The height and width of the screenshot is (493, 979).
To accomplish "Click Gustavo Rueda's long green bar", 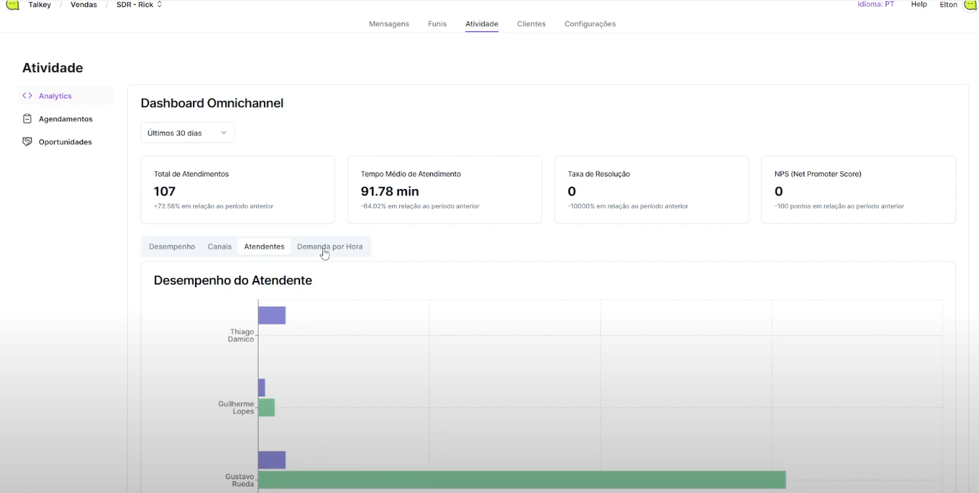I will click(521, 480).
